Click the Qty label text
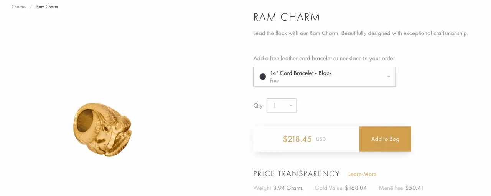This screenshot has height=196, width=491. (x=258, y=106)
